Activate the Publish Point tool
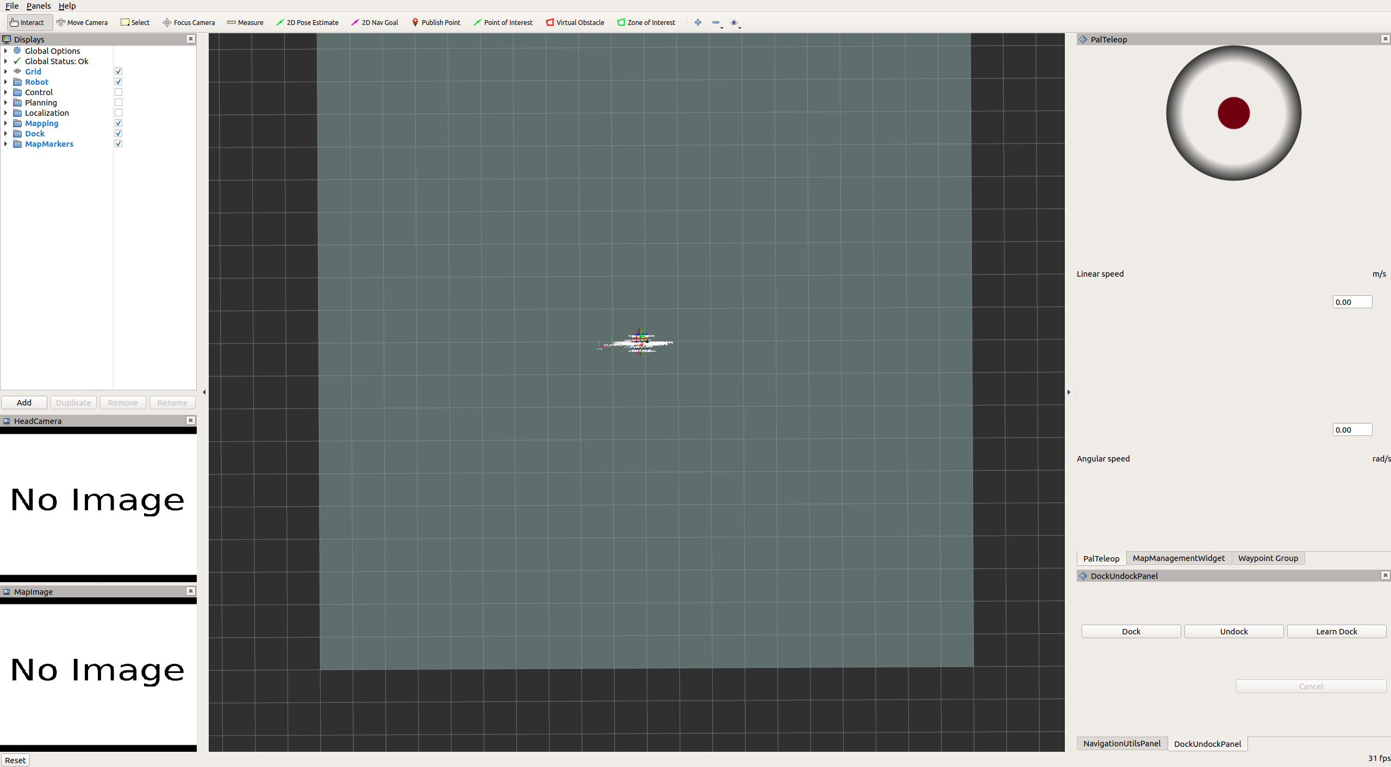1391x767 pixels. (436, 22)
